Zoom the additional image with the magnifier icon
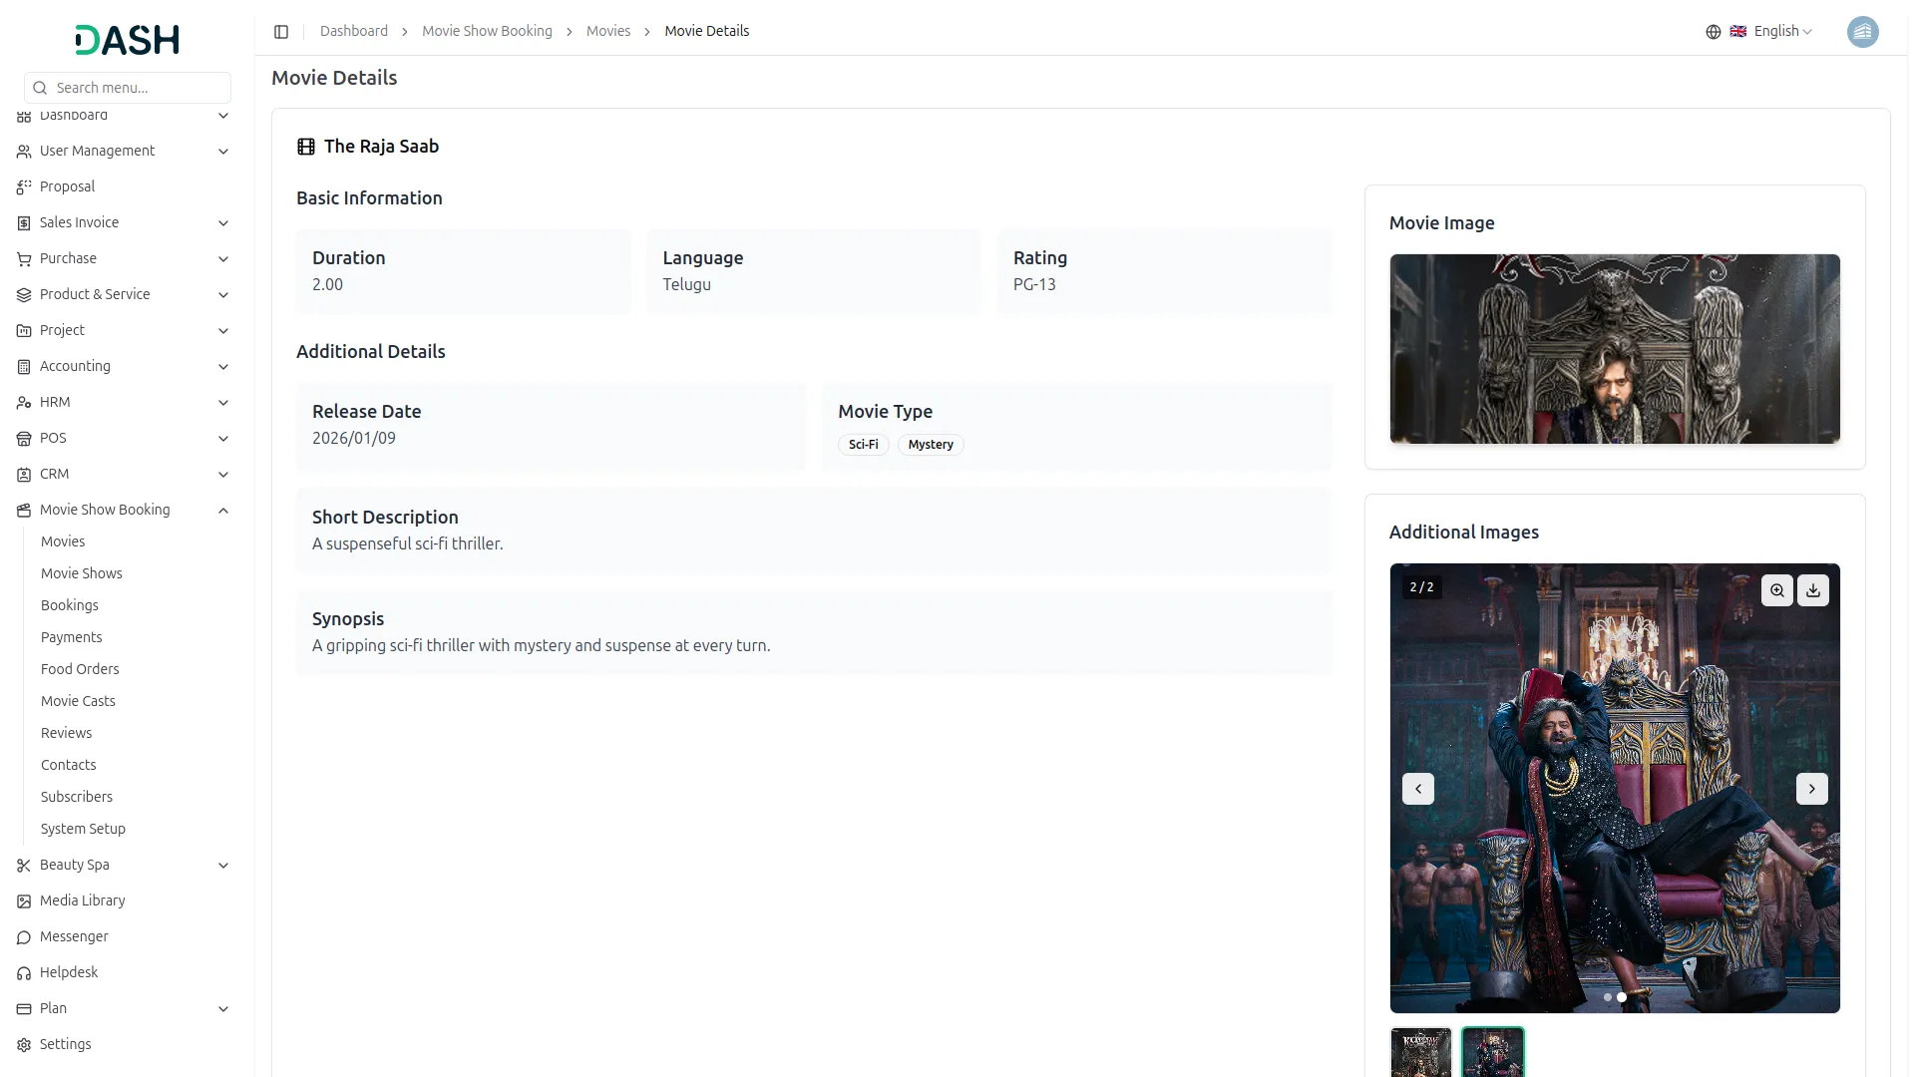This screenshot has height=1077, width=1915. pyautogui.click(x=1778, y=590)
